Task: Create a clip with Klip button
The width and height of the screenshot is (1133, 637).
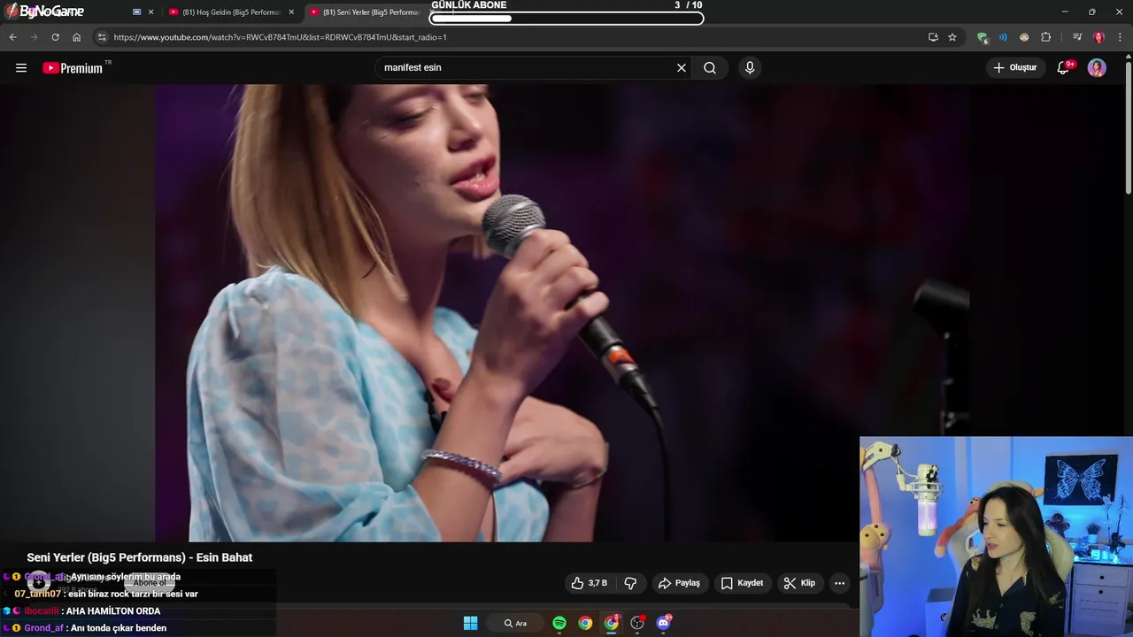Action: [x=799, y=583]
